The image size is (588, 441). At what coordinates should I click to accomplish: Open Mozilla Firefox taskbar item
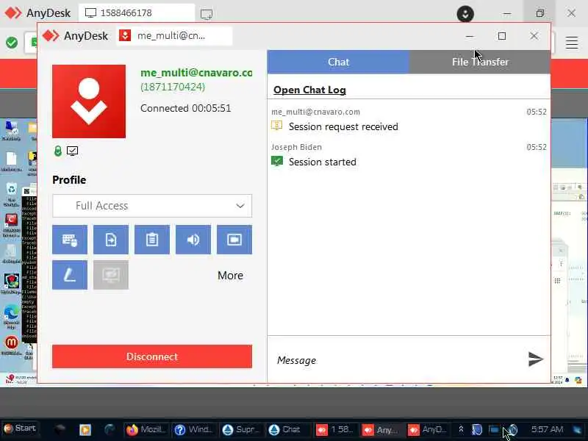point(146,429)
